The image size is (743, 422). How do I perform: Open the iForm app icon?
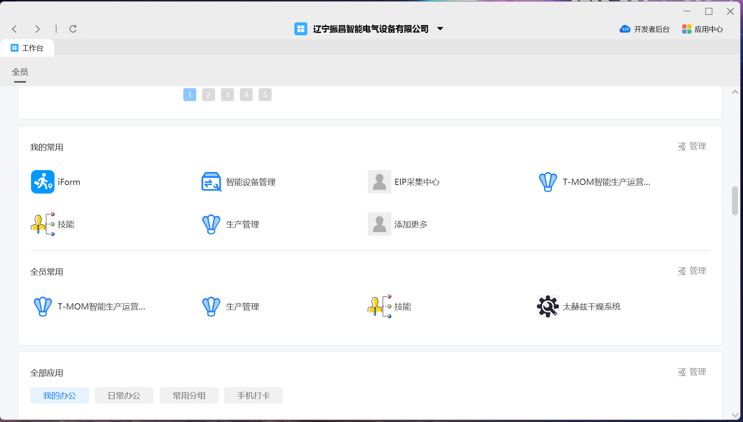(x=43, y=182)
